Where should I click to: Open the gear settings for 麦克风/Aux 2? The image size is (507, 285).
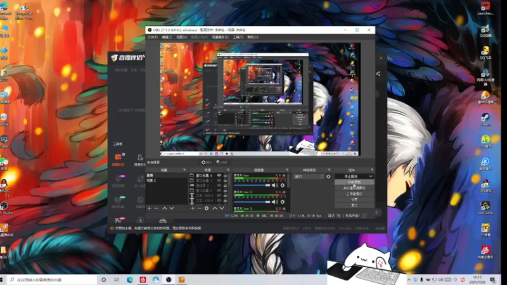[x=283, y=201]
